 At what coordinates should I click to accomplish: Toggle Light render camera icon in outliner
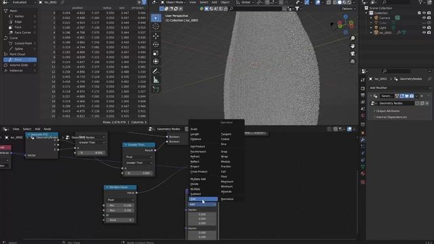429,28
